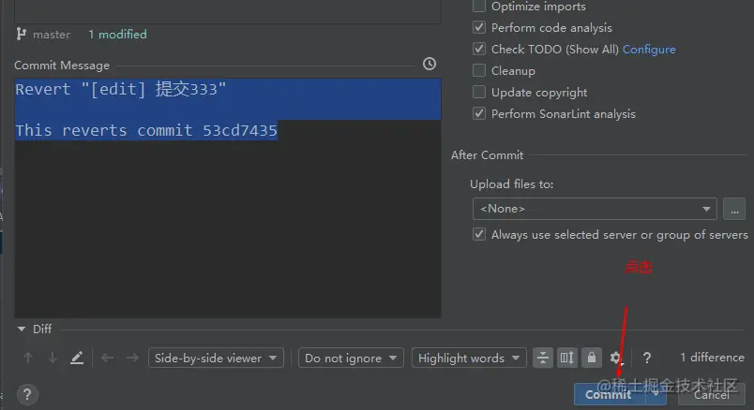The image size is (754, 410).
Task: Enable the Cleanup checkbox
Action: pos(479,70)
